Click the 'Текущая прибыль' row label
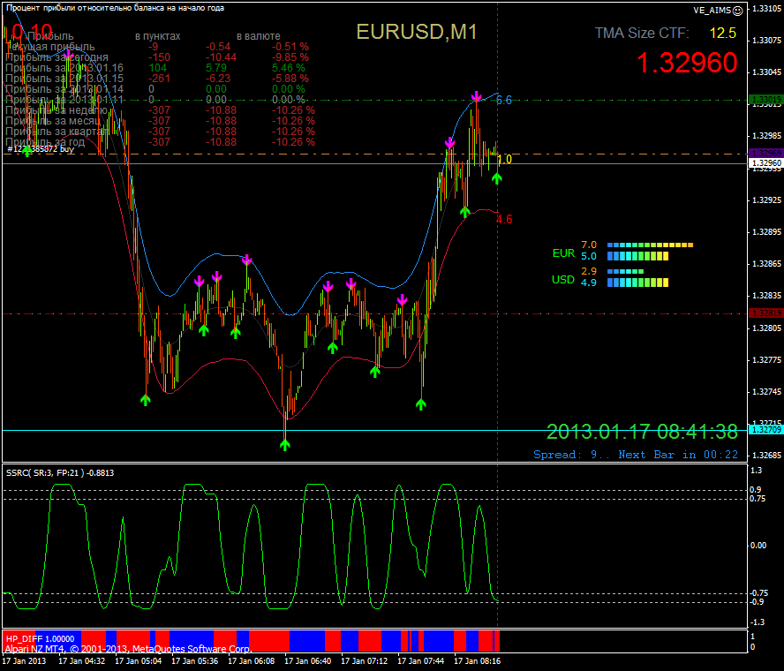784x671 pixels. point(50,47)
